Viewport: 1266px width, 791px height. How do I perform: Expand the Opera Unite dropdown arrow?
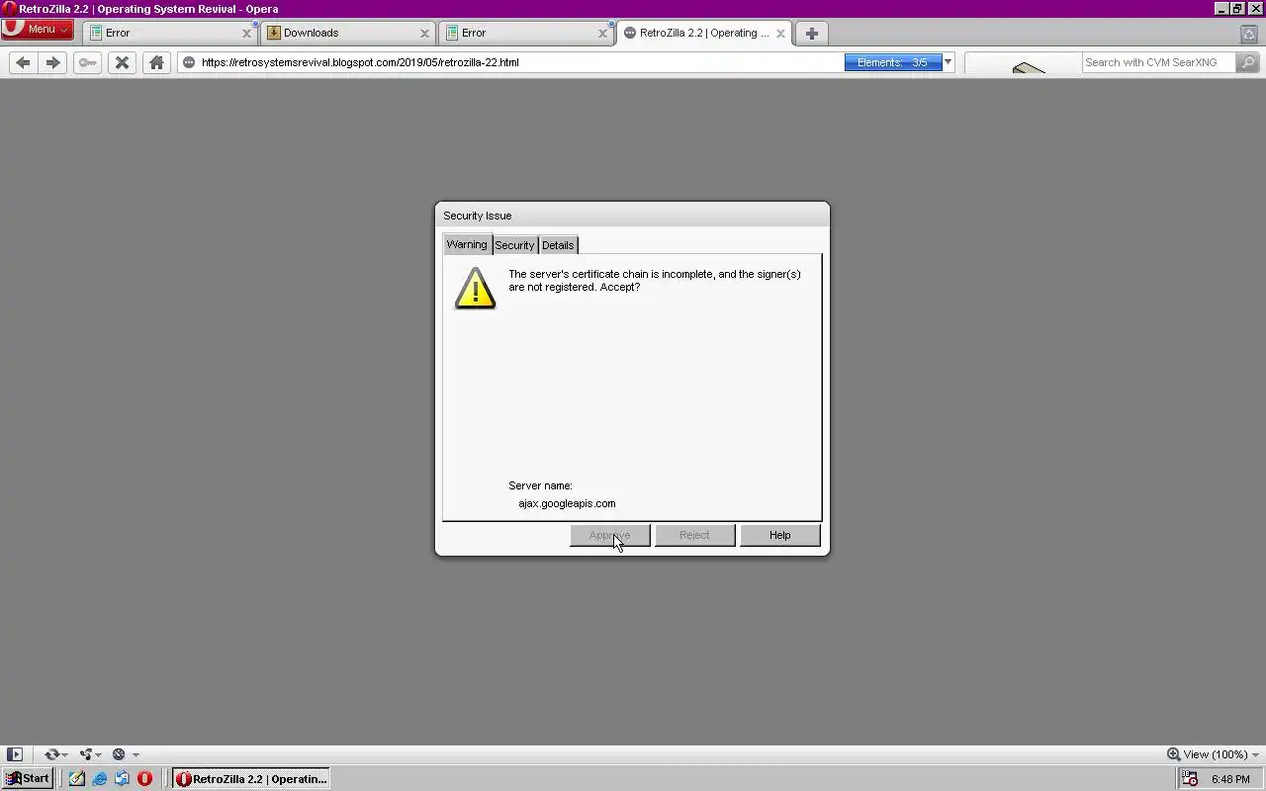click(98, 754)
